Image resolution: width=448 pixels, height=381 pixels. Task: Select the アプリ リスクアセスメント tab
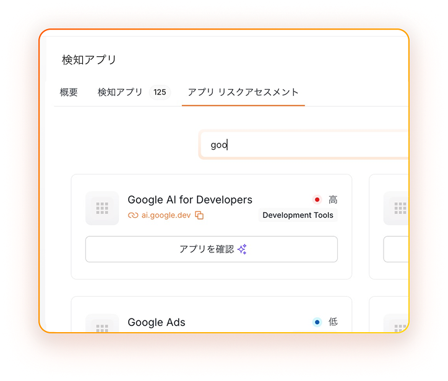[243, 92]
